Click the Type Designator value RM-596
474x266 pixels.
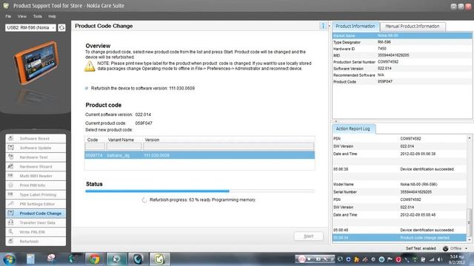tap(384, 42)
